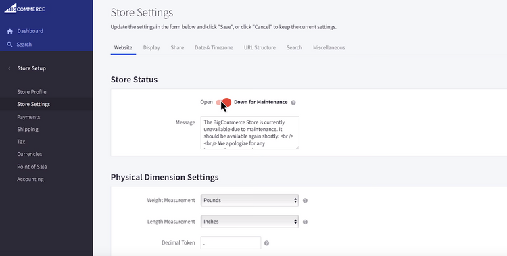Viewport: 507px width, 256px height.
Task: Collapse Store Setup with the back chevron
Action: [x=9, y=68]
